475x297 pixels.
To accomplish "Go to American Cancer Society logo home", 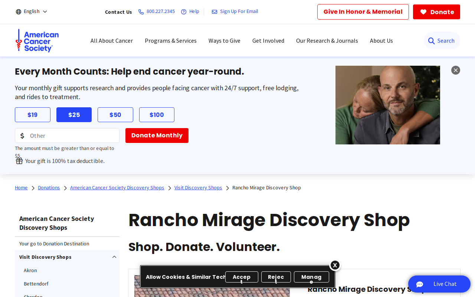I will [37, 40].
